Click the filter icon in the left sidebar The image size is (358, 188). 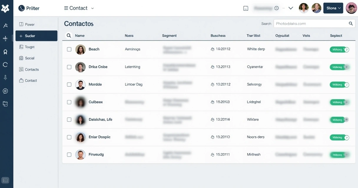pyautogui.click(x=5, y=38)
